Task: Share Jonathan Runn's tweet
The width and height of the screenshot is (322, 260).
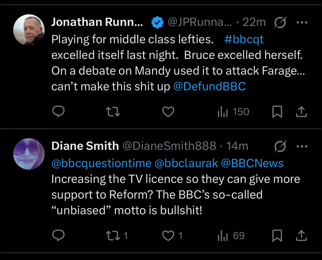Action: (x=301, y=112)
